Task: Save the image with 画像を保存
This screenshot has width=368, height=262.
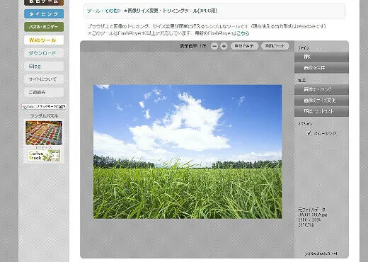Action: tap(321, 68)
